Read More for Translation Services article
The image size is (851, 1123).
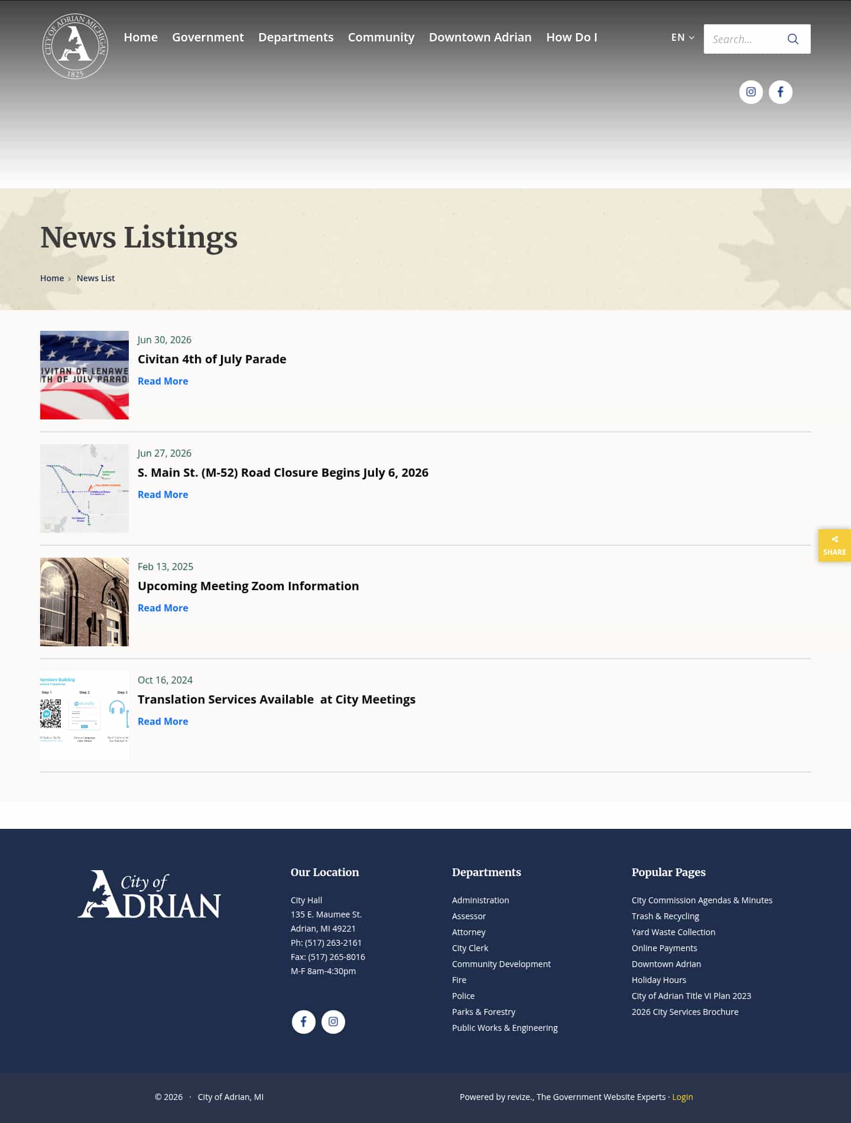point(163,721)
